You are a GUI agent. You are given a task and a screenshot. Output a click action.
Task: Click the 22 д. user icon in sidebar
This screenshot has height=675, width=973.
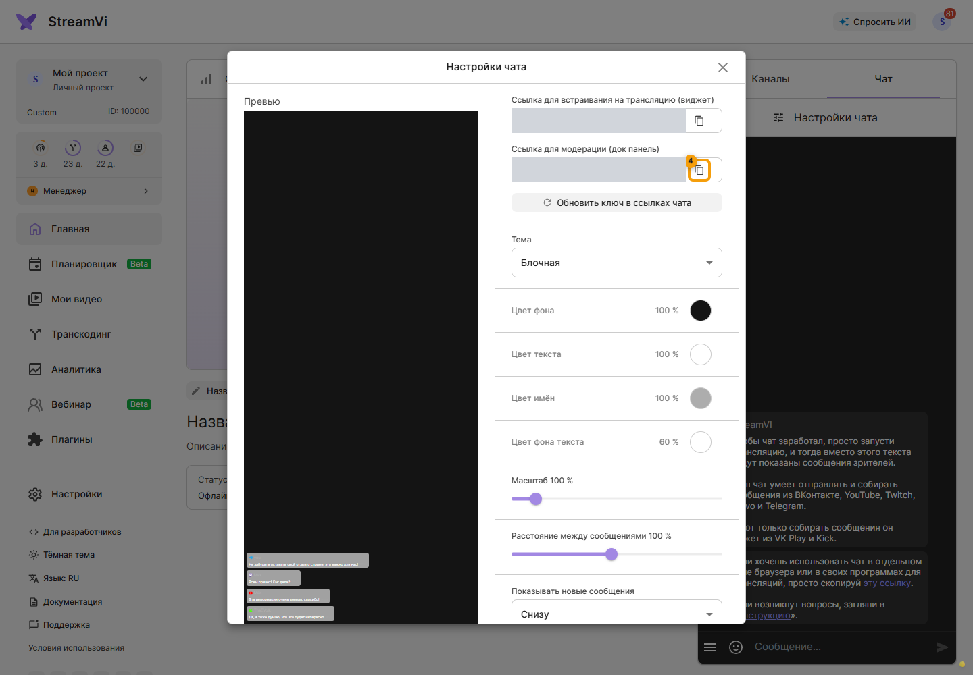pyautogui.click(x=105, y=148)
